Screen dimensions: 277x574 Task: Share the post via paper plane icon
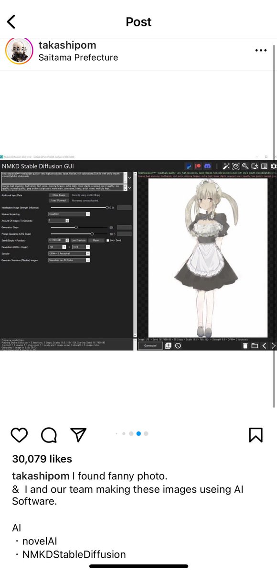point(78,434)
